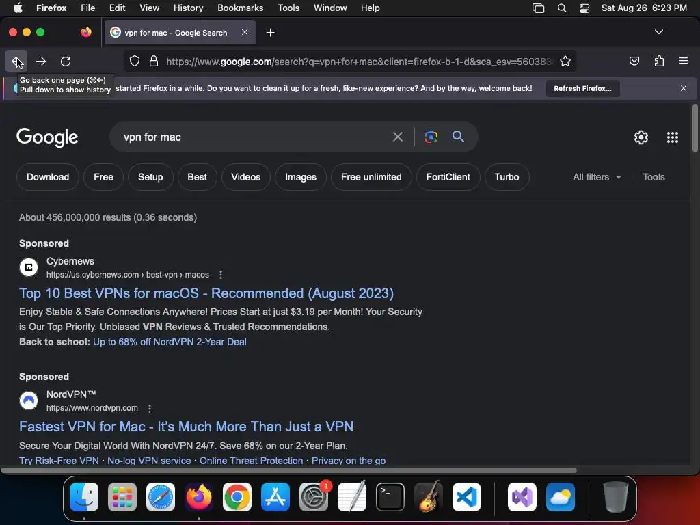Click the Cybernews site favicon
700x525 pixels.
(x=29, y=267)
